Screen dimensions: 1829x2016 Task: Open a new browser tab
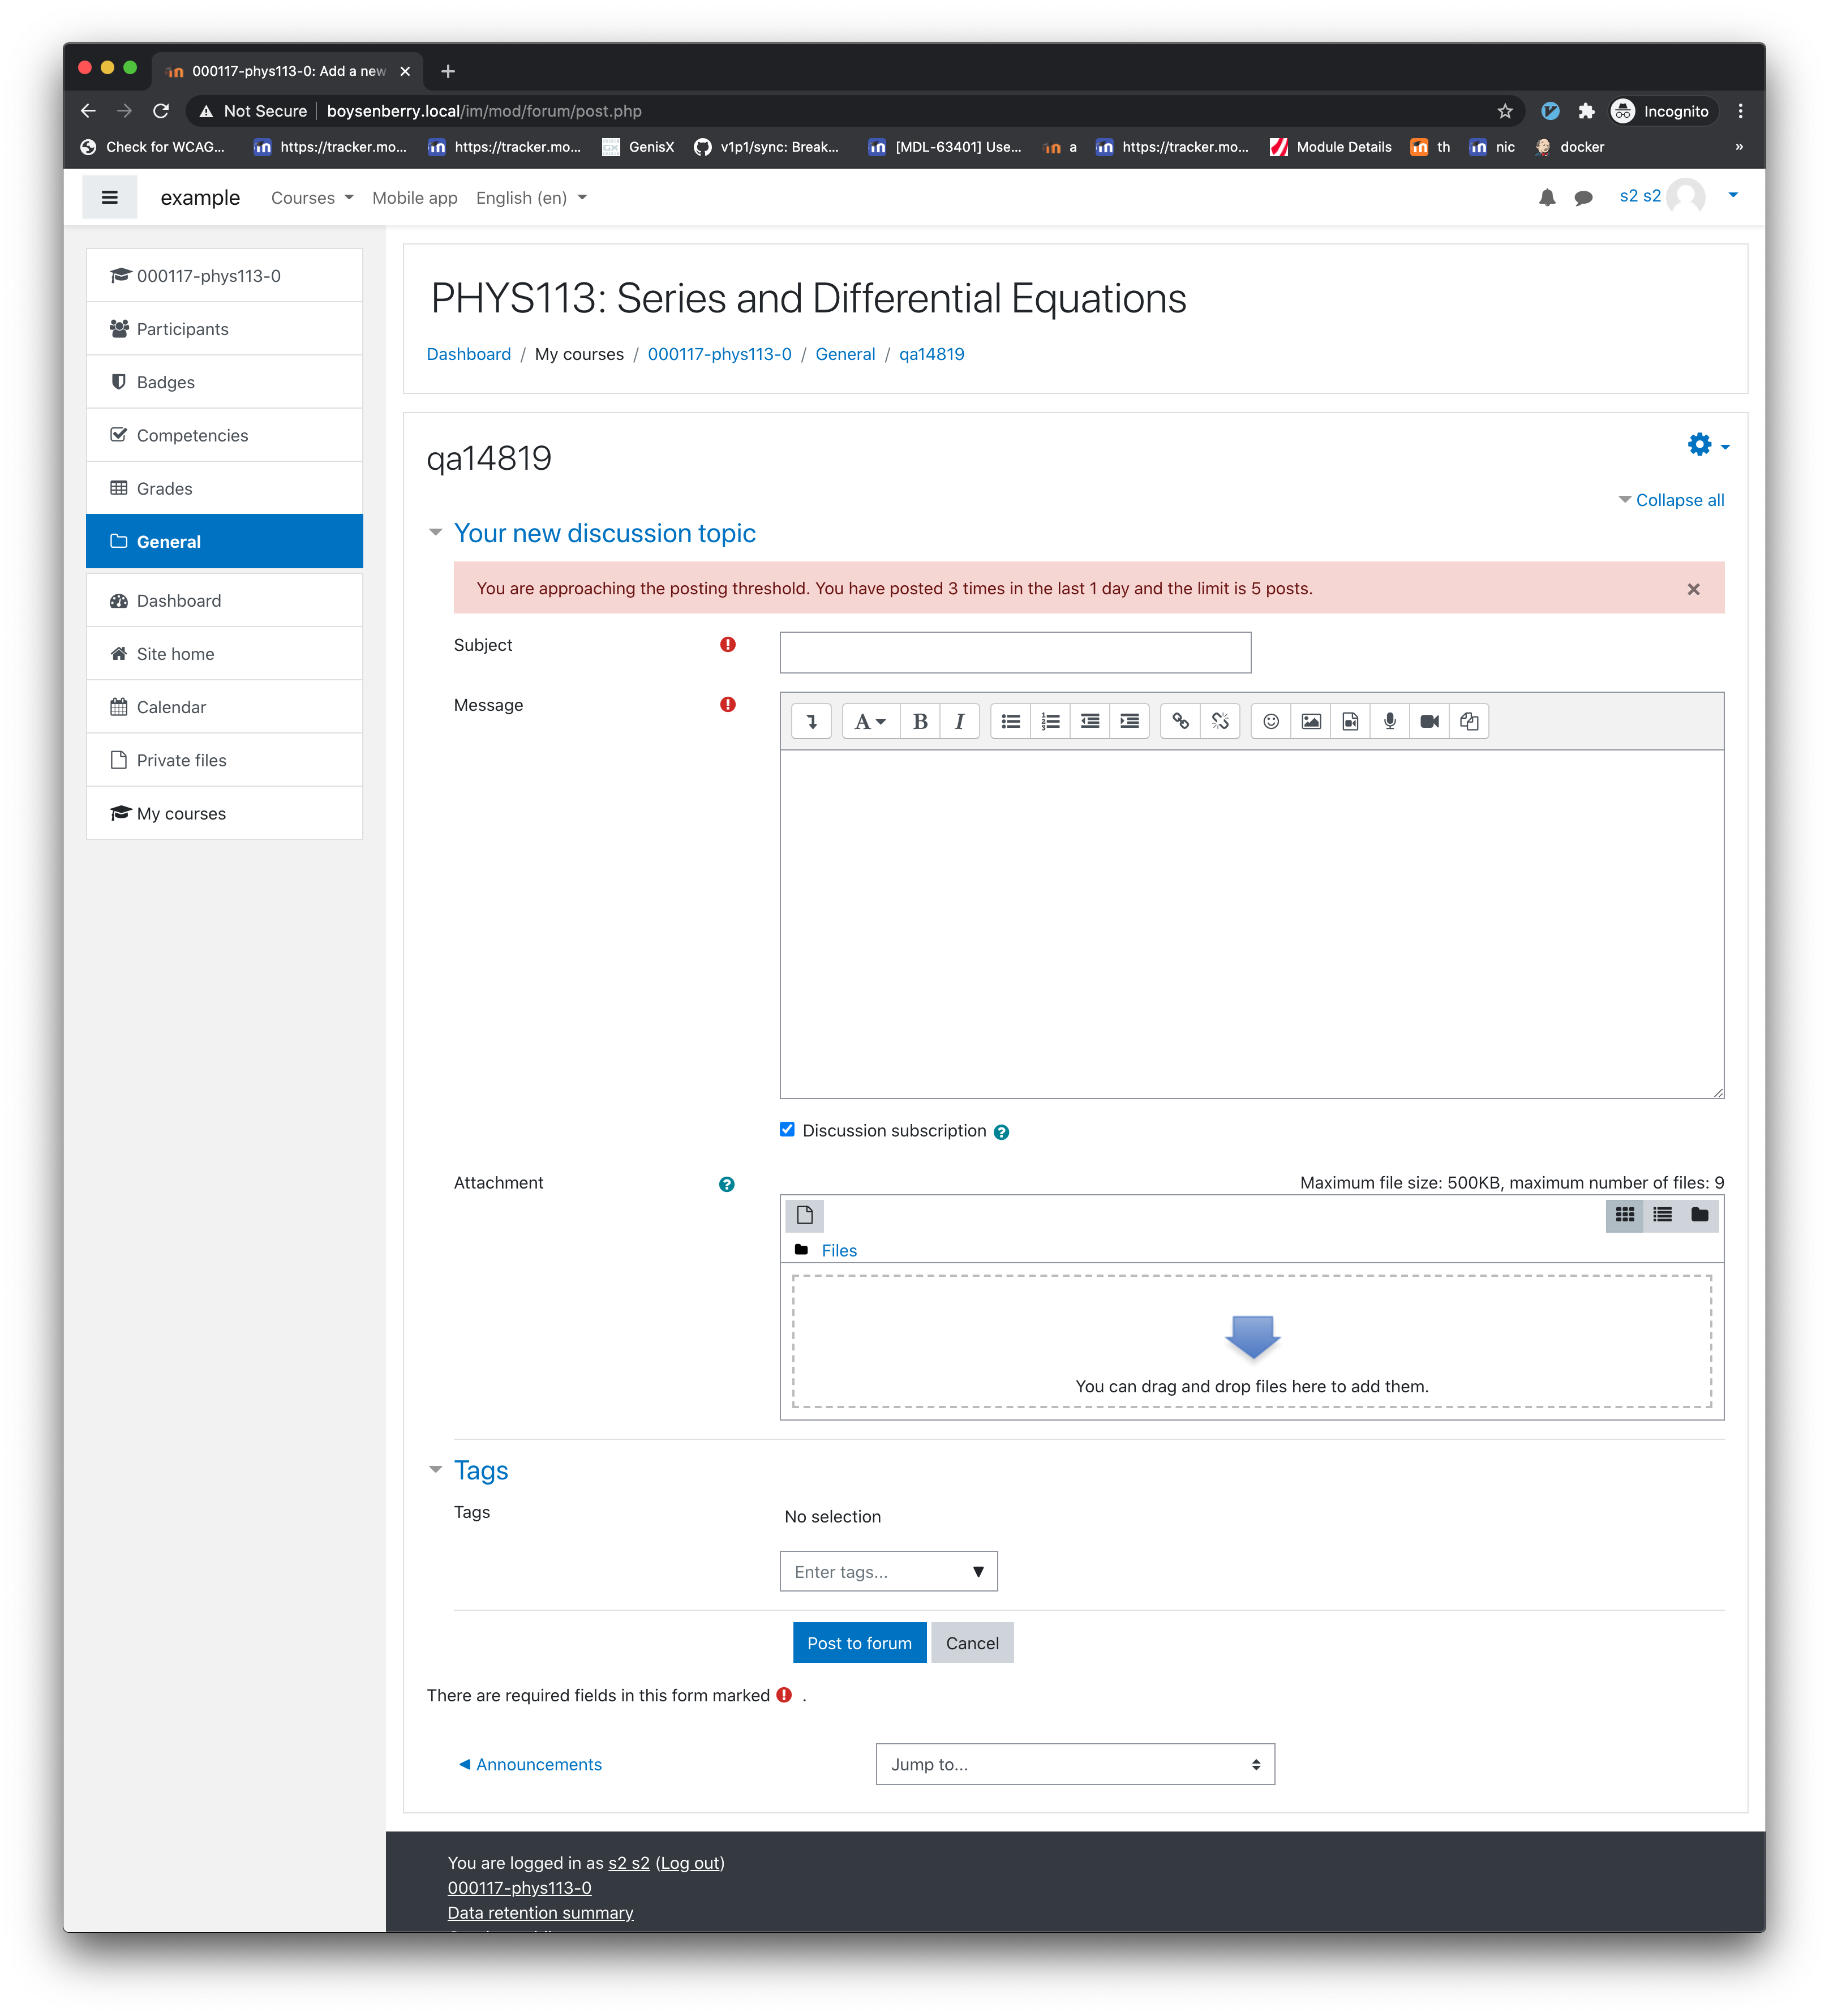coord(448,71)
